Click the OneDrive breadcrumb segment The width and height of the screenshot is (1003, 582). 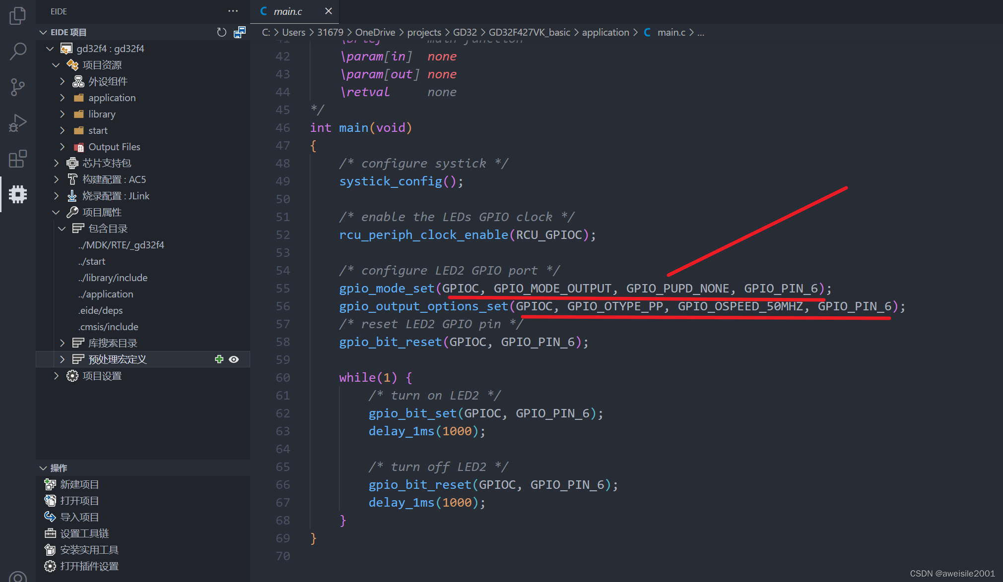coord(375,32)
